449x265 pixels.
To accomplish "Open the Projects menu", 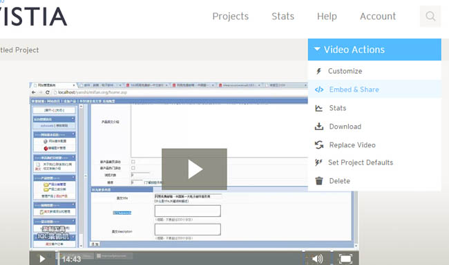I will coord(231,17).
